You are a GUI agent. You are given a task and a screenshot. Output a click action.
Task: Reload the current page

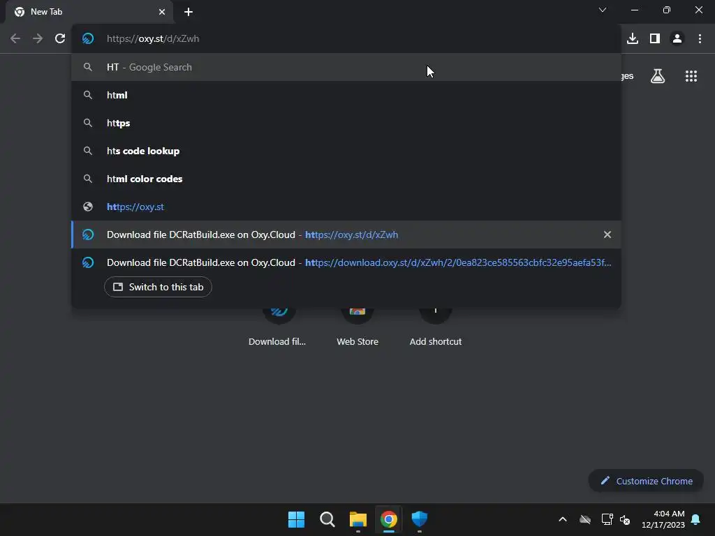pos(60,39)
